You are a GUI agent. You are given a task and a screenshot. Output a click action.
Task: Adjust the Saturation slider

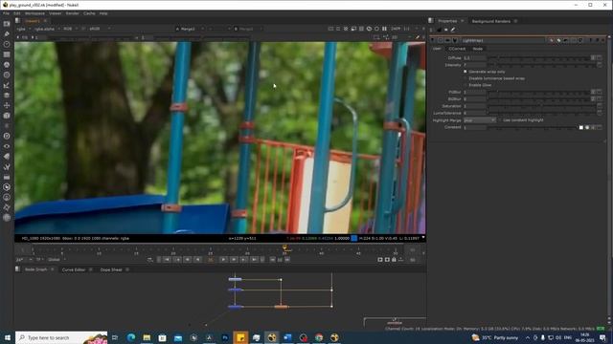pyautogui.click(x=541, y=106)
